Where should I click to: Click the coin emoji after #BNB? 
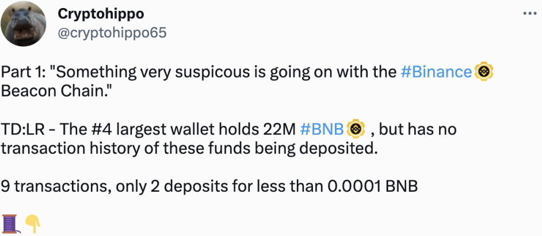click(356, 129)
